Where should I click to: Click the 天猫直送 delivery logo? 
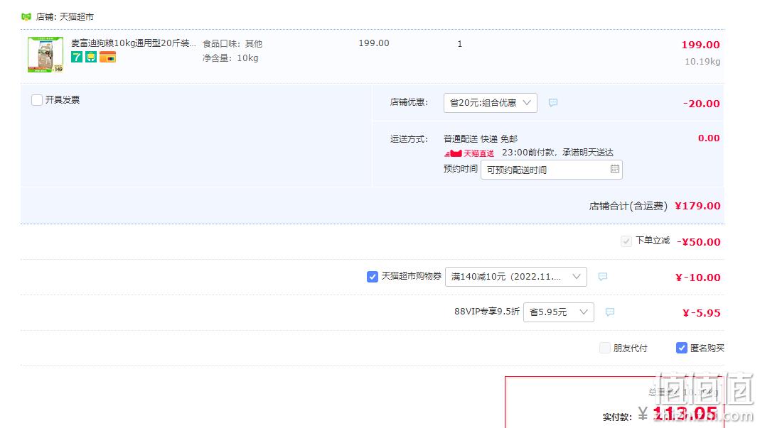tap(469, 153)
